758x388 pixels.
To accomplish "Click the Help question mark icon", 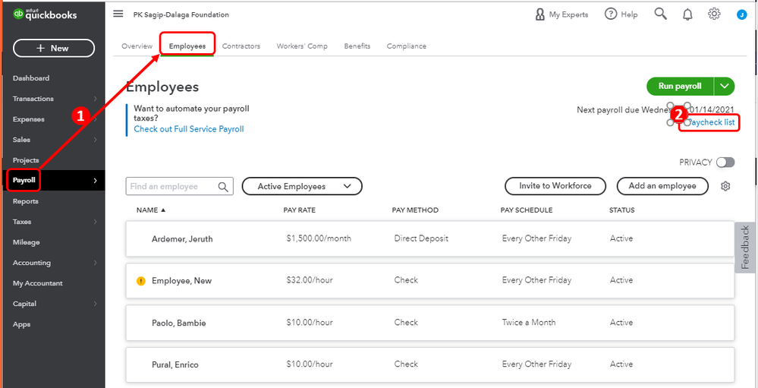I will [611, 14].
